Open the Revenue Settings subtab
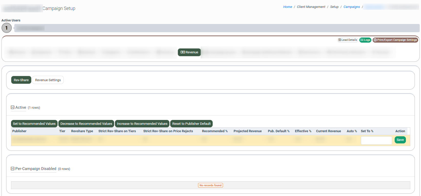The image size is (421, 196). pyautogui.click(x=48, y=80)
